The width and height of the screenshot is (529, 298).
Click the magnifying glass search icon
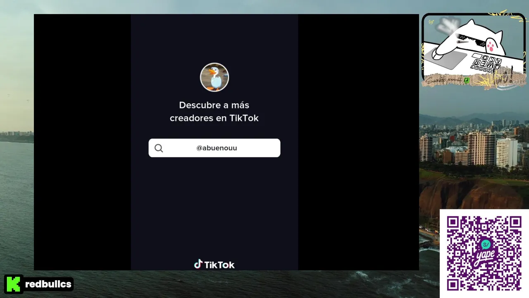click(159, 148)
